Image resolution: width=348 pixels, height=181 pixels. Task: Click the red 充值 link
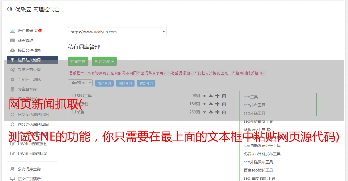[x=38, y=31]
